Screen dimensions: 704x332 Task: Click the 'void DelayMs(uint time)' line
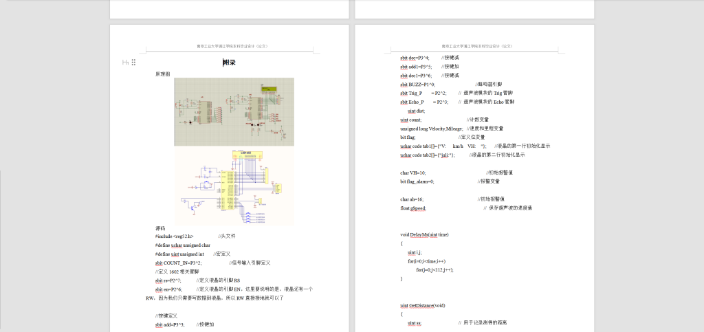pos(424,234)
